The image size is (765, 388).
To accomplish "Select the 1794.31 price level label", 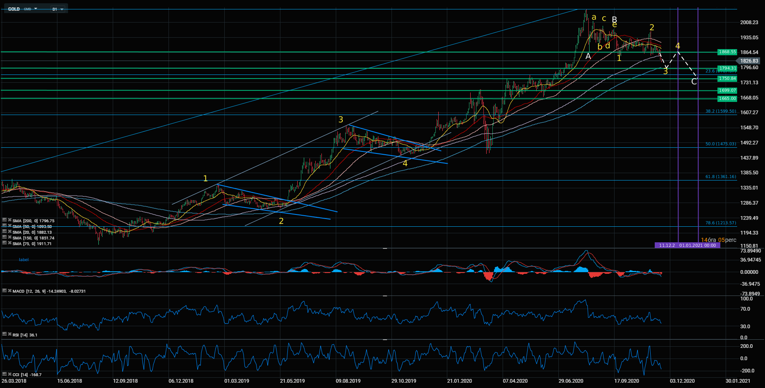I will click(x=727, y=68).
